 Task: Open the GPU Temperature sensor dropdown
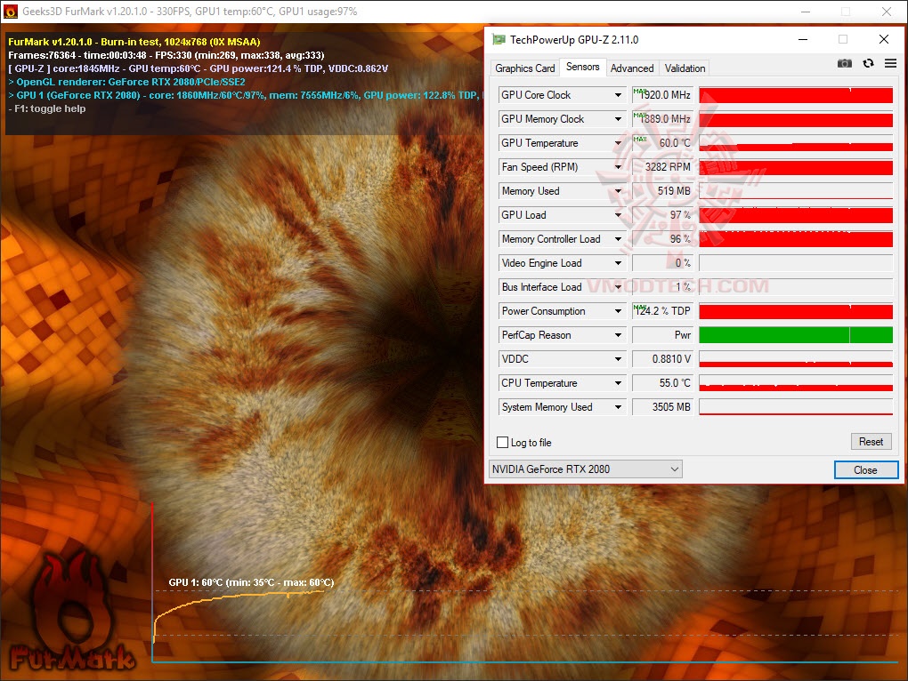click(x=618, y=143)
